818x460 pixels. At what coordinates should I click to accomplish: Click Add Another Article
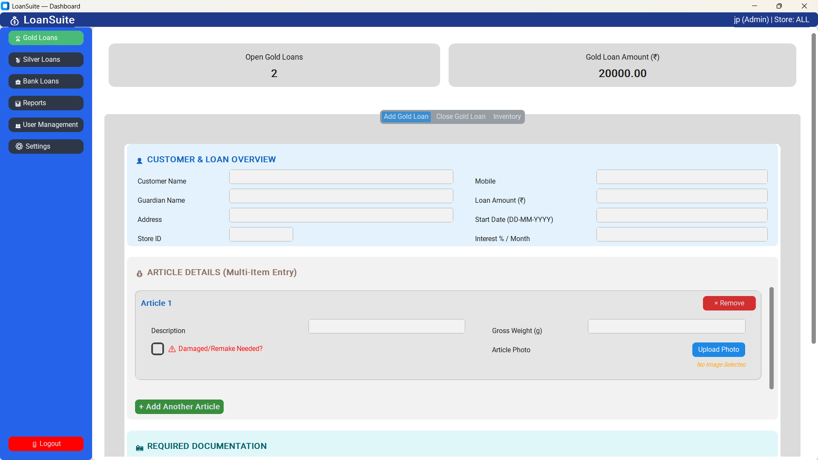(179, 407)
